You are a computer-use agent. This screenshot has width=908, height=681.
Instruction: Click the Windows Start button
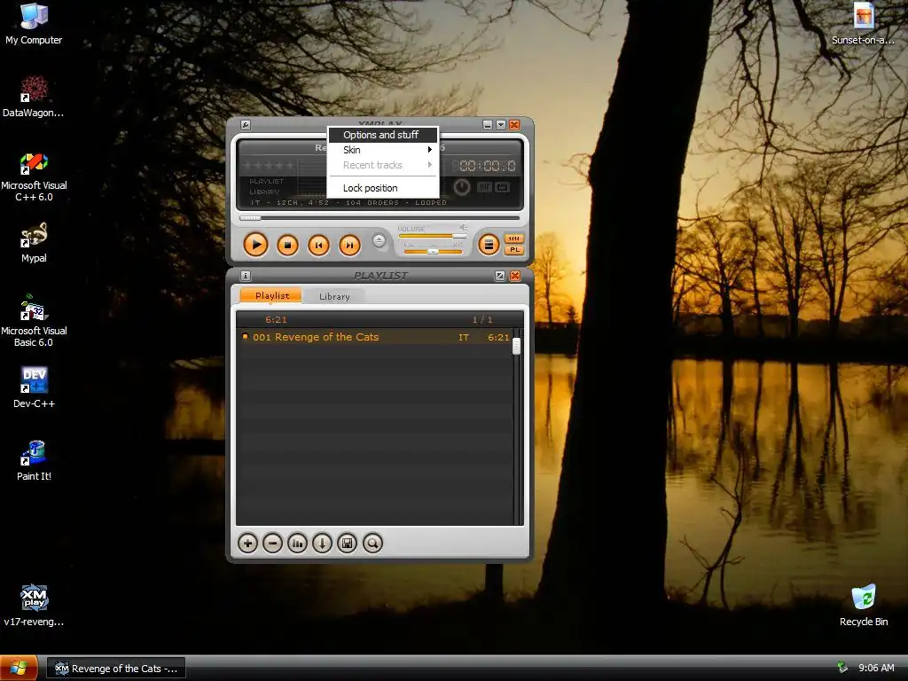pos(19,669)
